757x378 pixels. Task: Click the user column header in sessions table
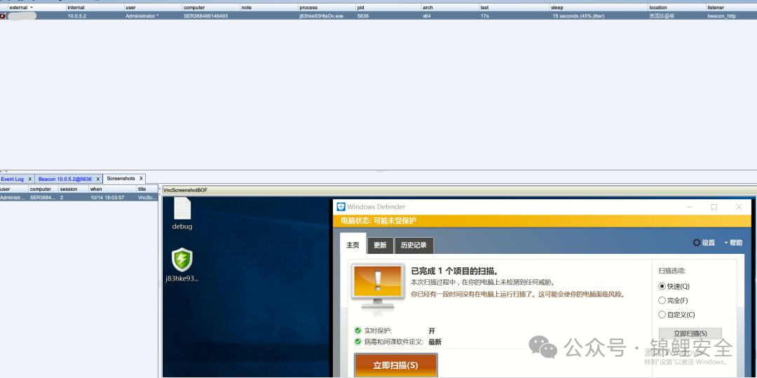tap(153, 8)
